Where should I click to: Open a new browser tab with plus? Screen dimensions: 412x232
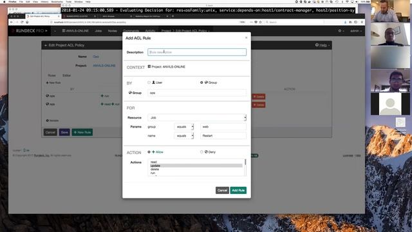[x=173, y=16]
